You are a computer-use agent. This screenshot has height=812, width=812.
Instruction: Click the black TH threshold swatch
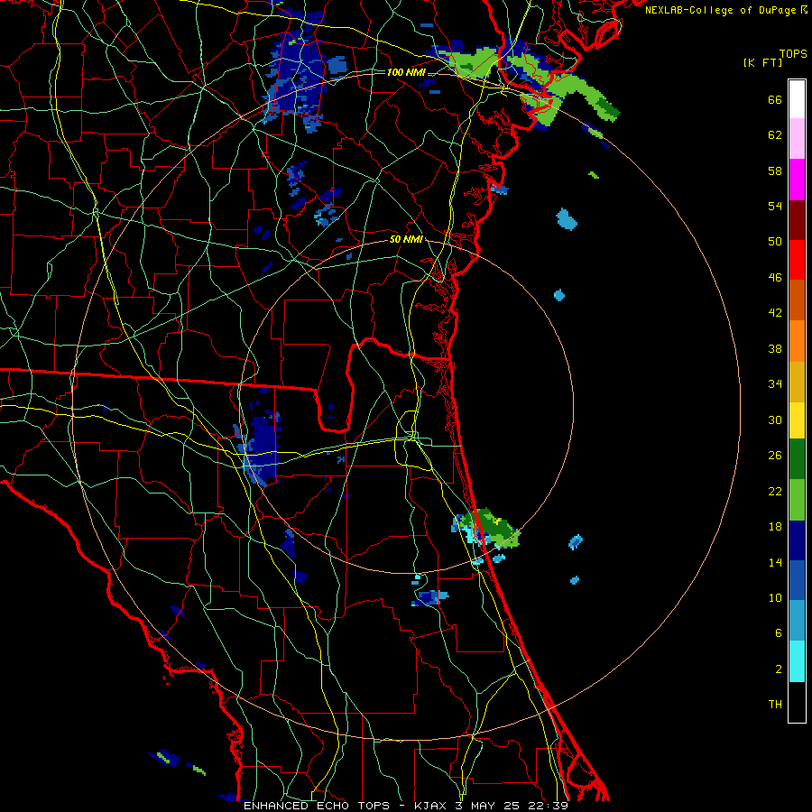(x=797, y=702)
